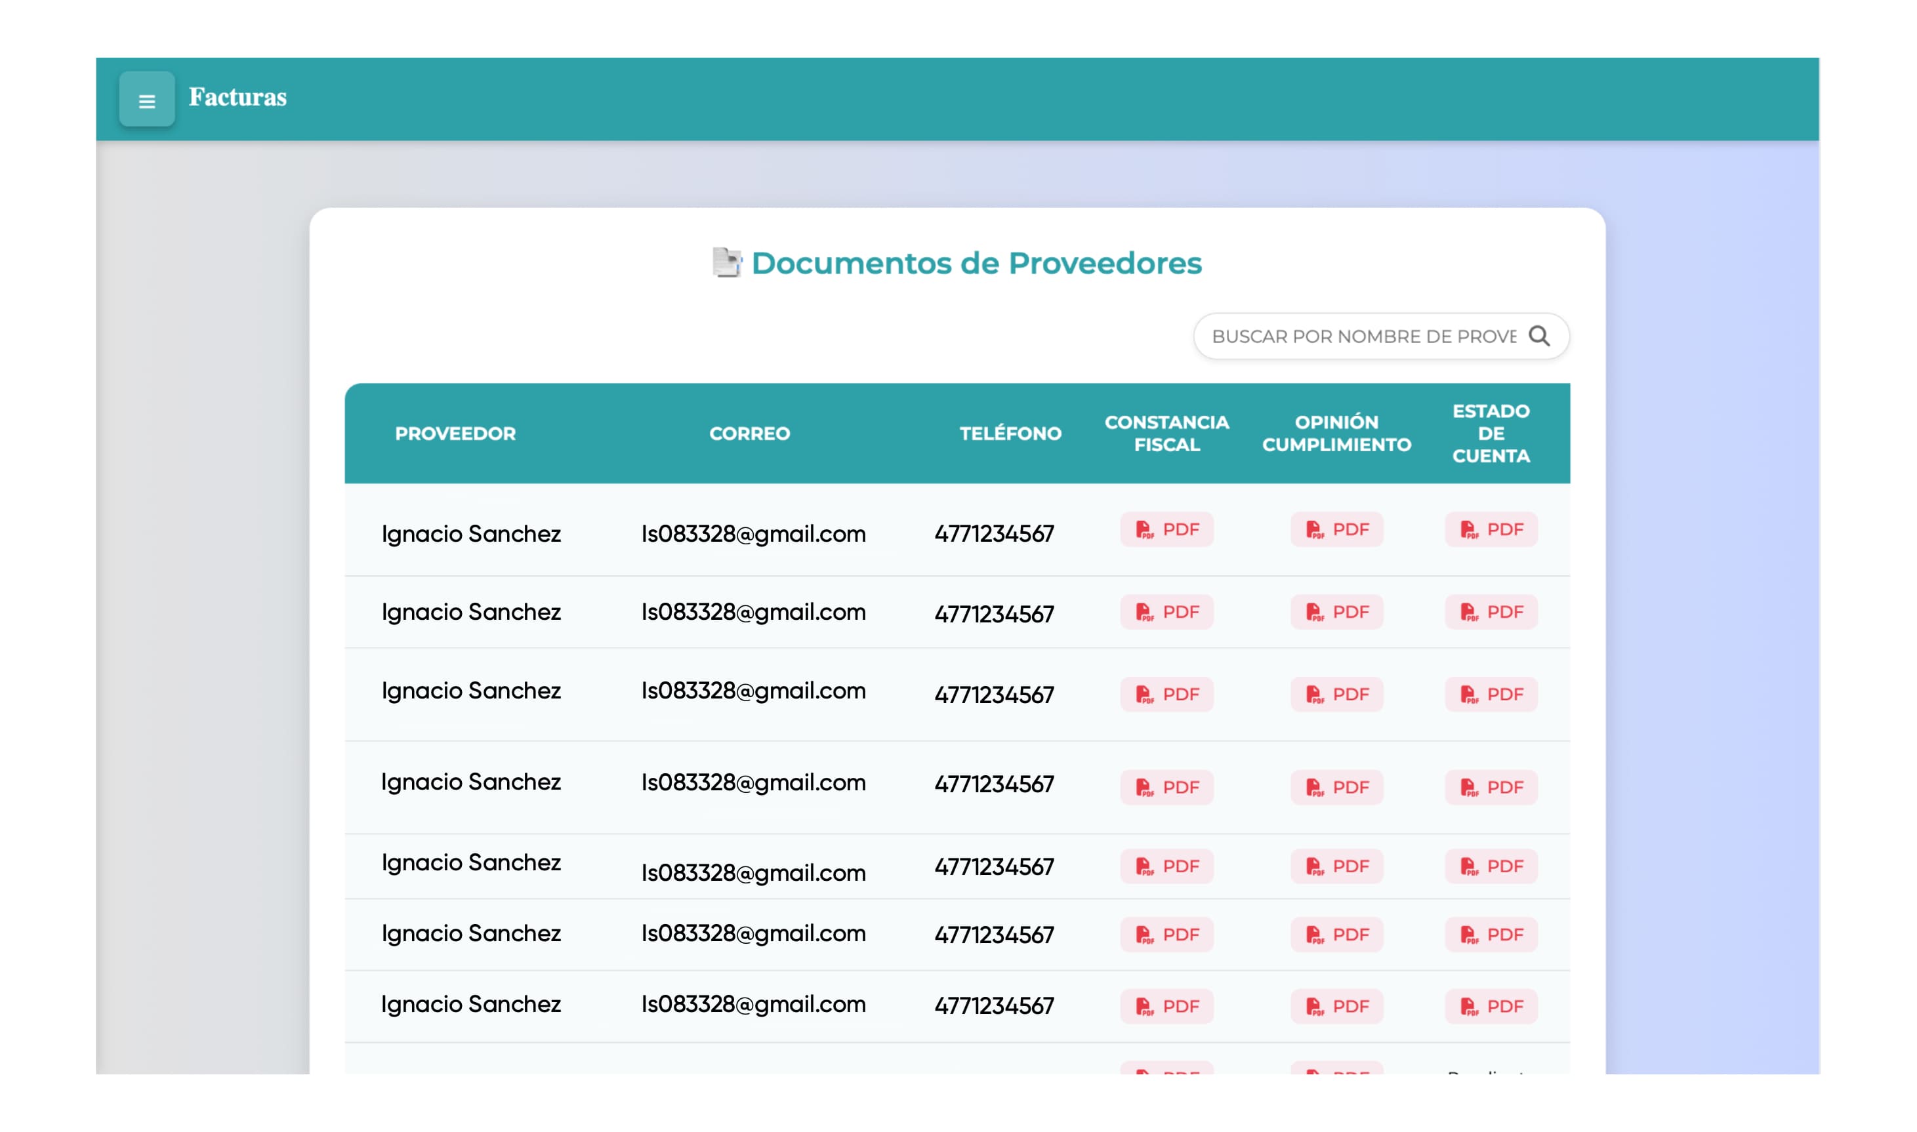Viewport: 1917px width, 1132px height.
Task: Open Estado de Cuenta PDF in second row
Action: tap(1491, 612)
